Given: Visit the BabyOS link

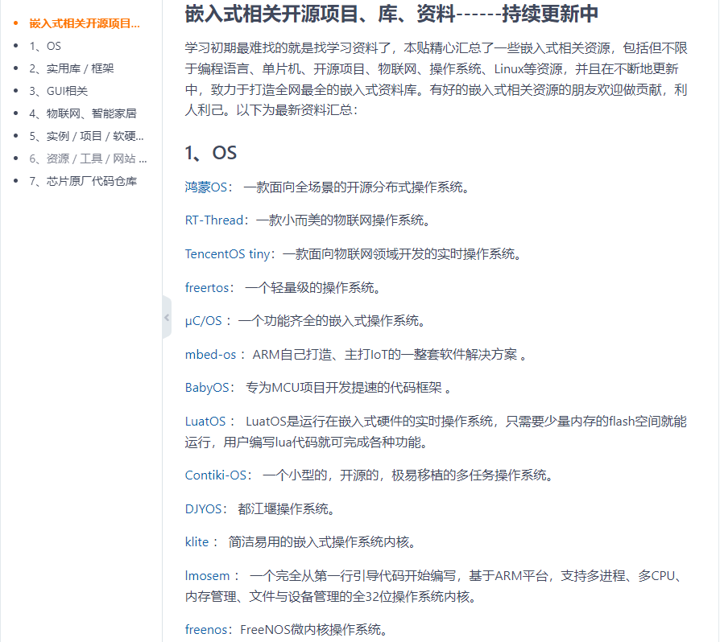Looking at the screenshot, I should [x=207, y=388].
